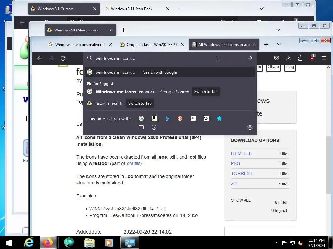Search open tabs using the tabs icon
Image resolution: width=333 pixels, height=249 pixels.
point(141,127)
